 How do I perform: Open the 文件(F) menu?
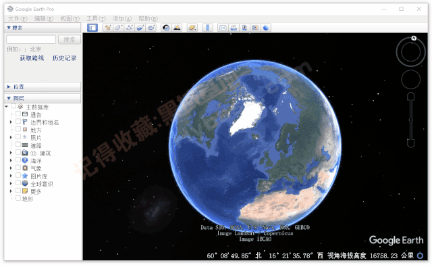point(18,18)
